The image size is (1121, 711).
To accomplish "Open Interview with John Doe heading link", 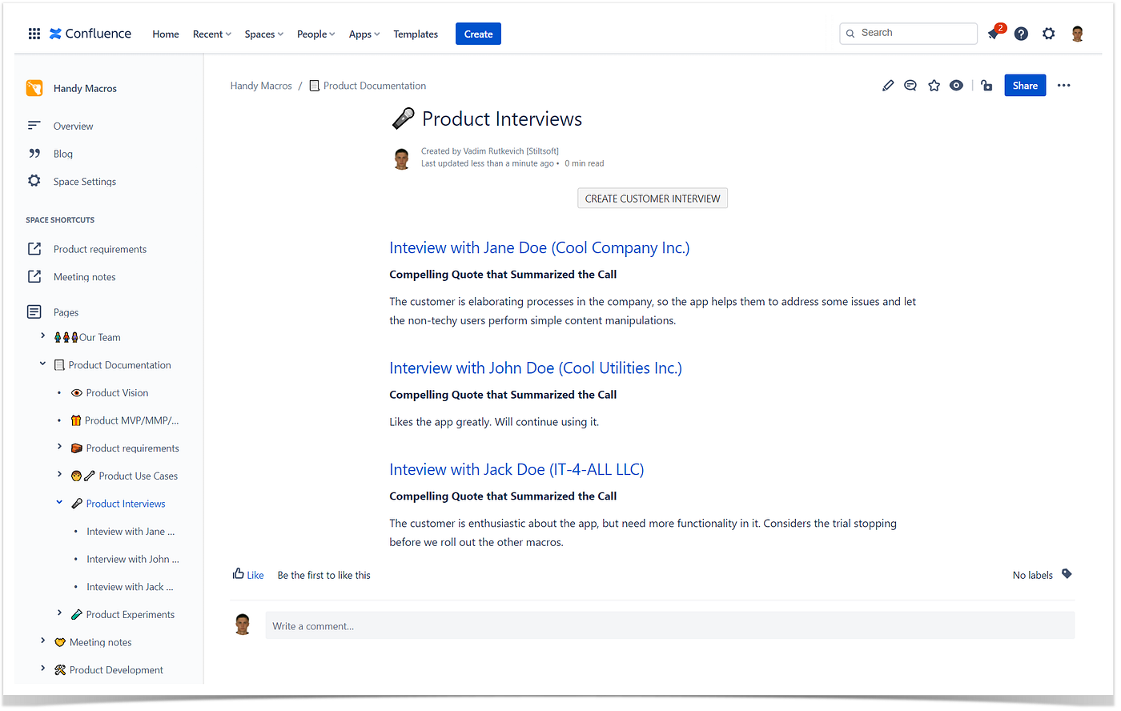I will [x=536, y=368].
